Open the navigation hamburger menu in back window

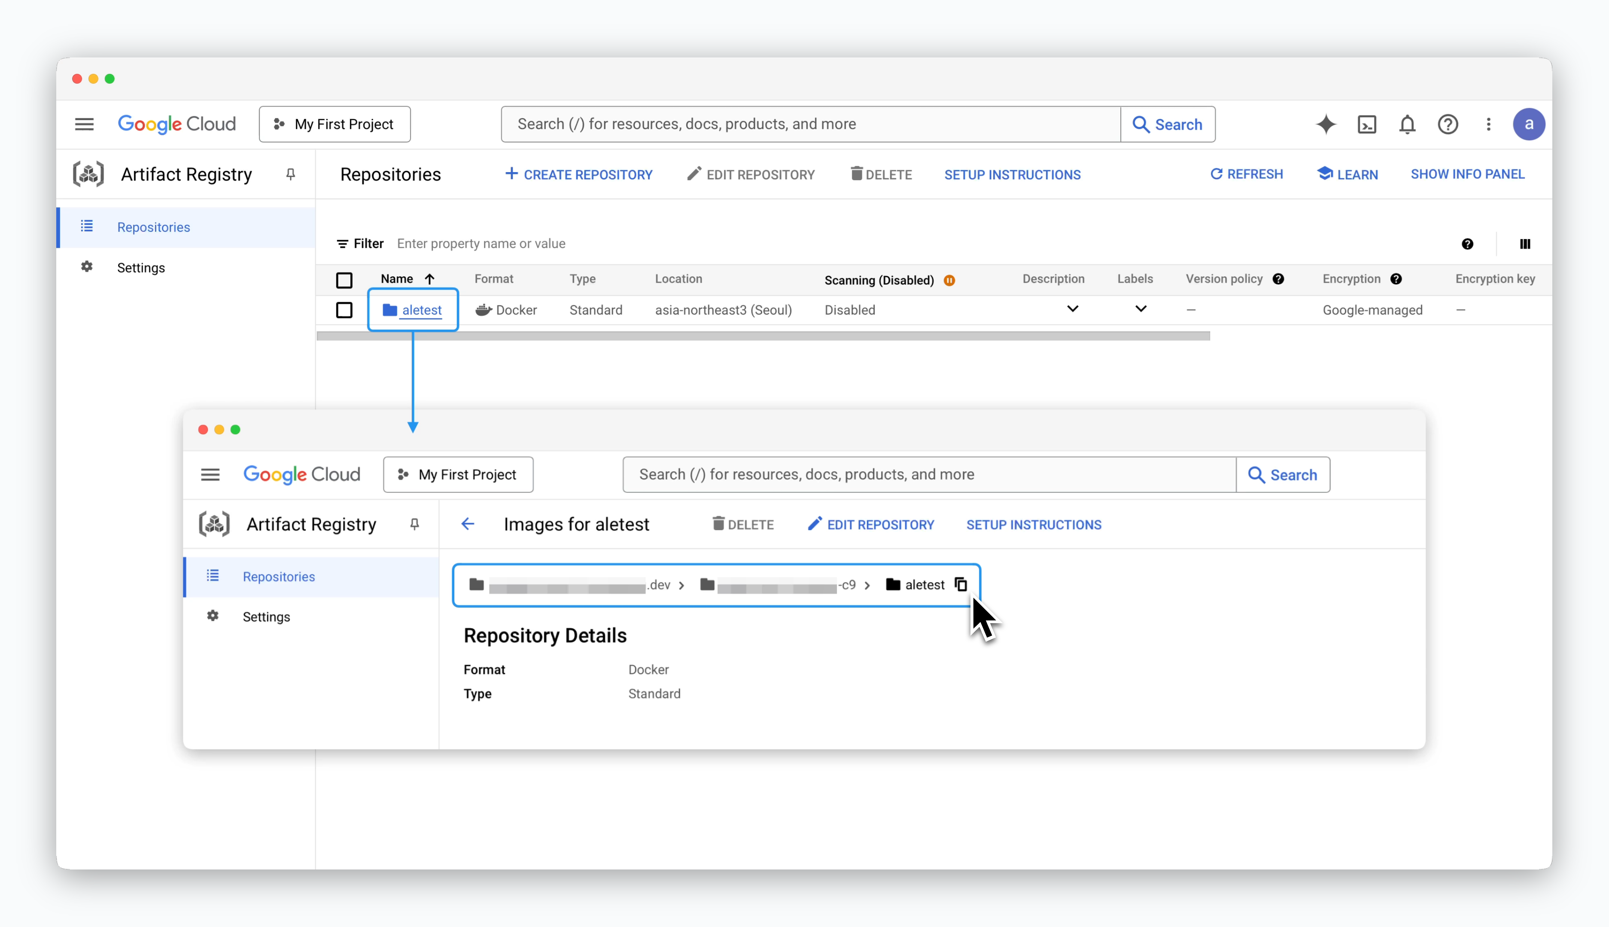[84, 124]
